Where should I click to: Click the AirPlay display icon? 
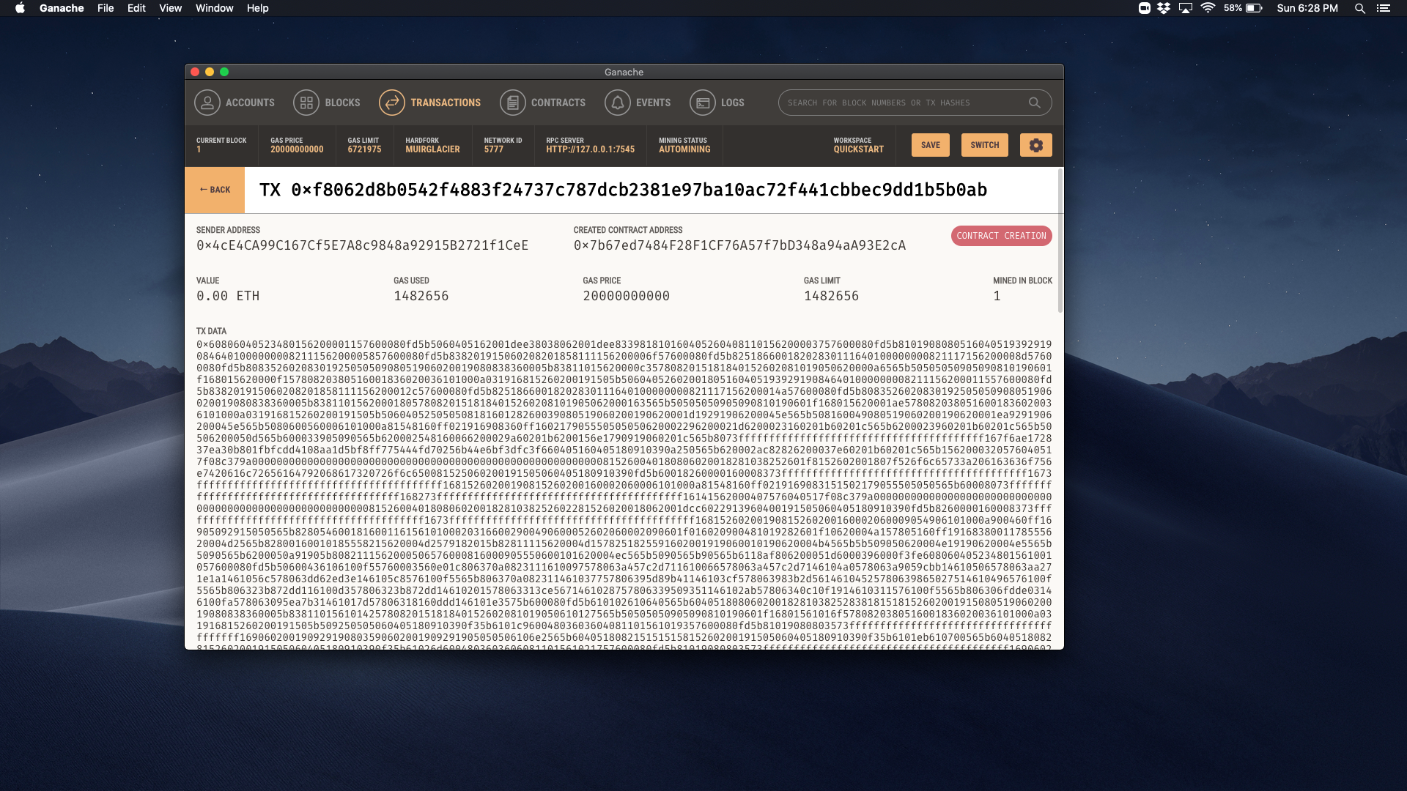[1186, 8]
